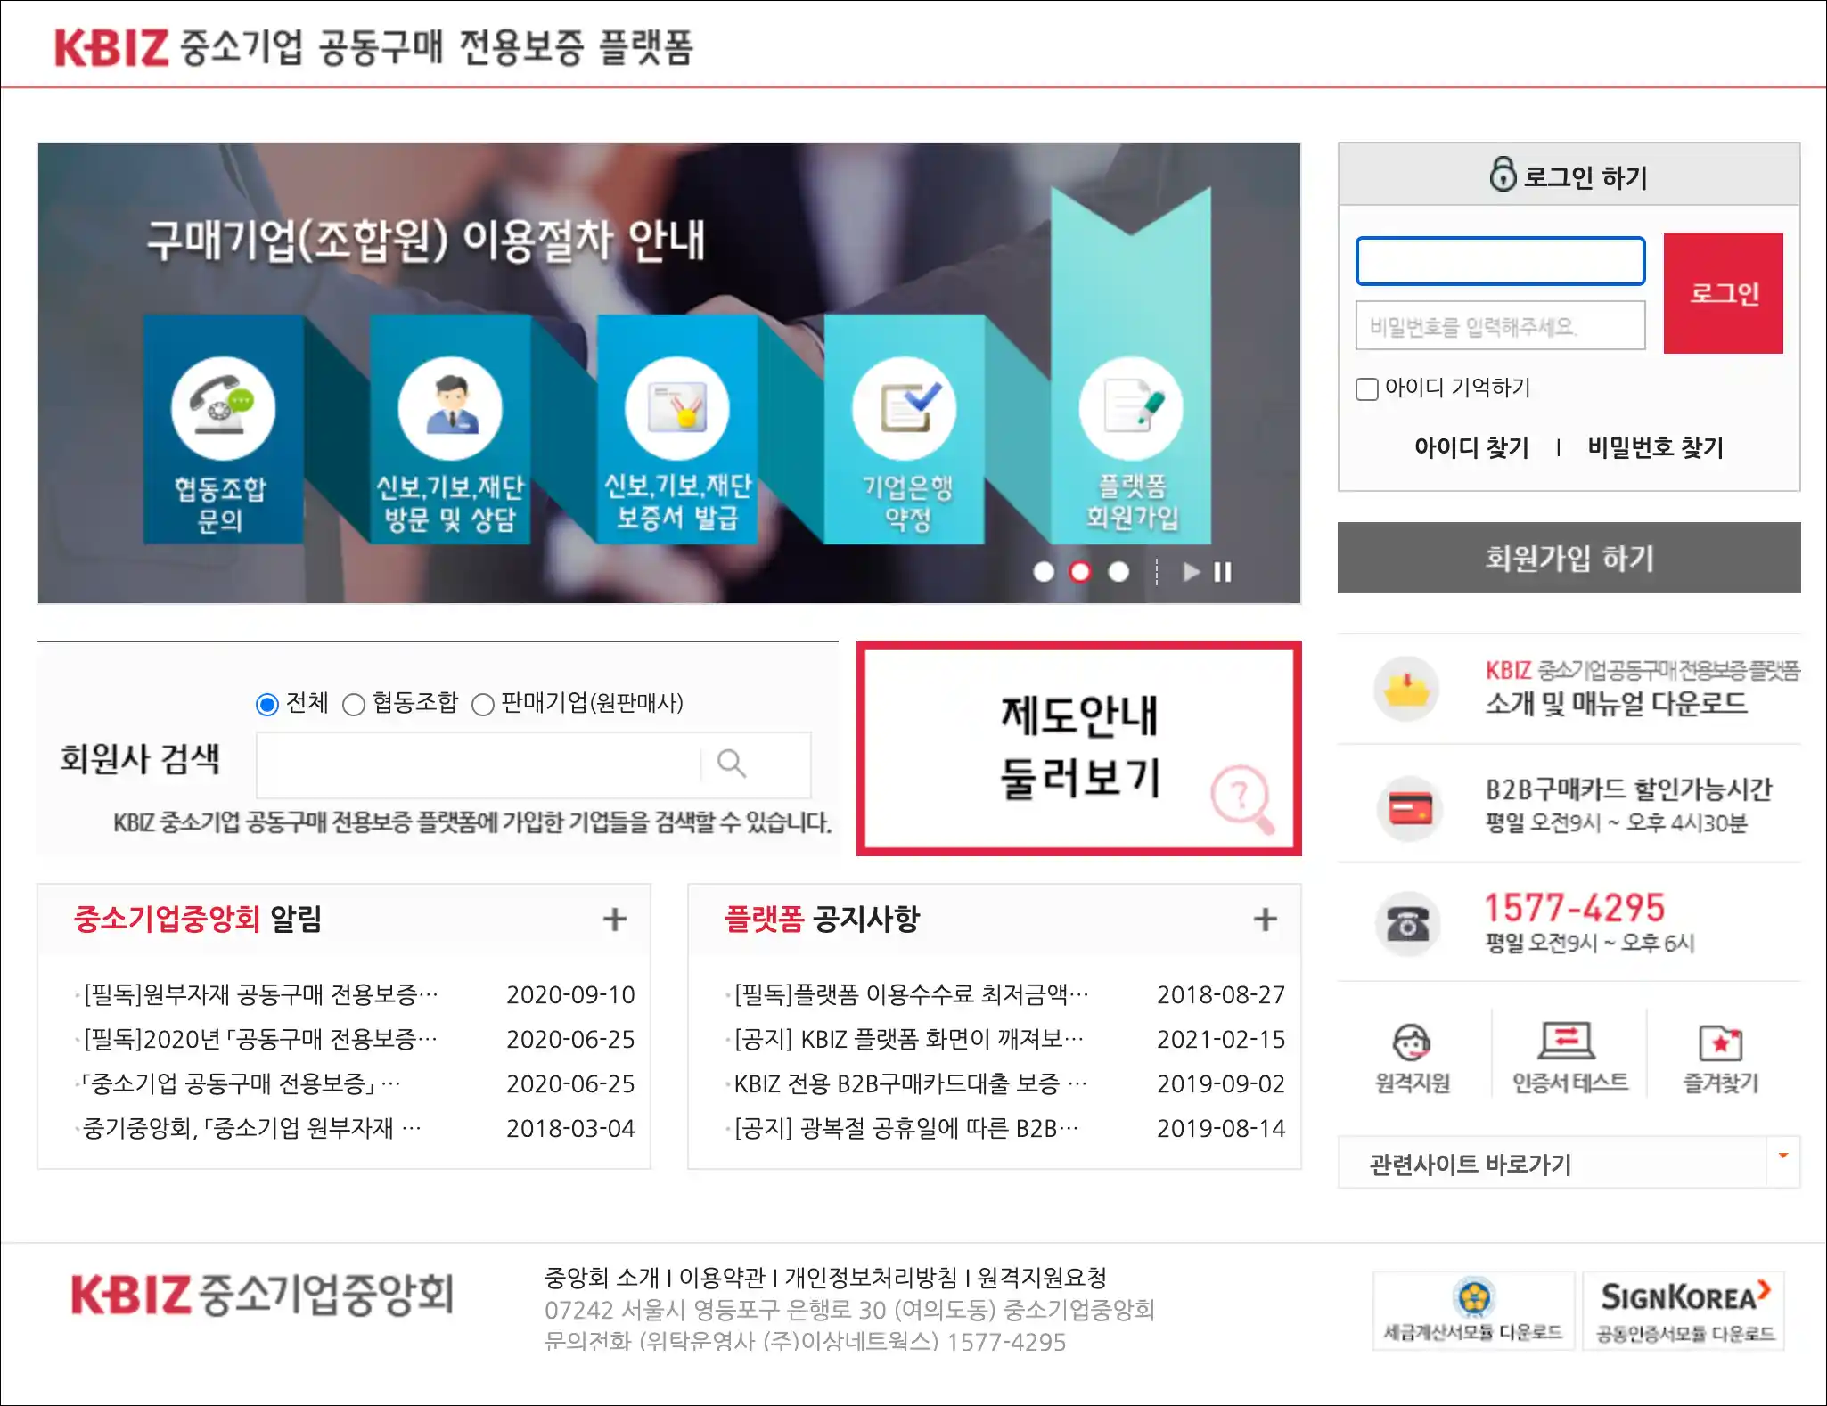Viewport: 1827px width, 1406px height.
Task: Click the red credit card icon
Action: point(1411,809)
